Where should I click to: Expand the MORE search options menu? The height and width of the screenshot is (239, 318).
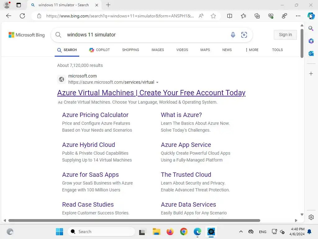[252, 50]
